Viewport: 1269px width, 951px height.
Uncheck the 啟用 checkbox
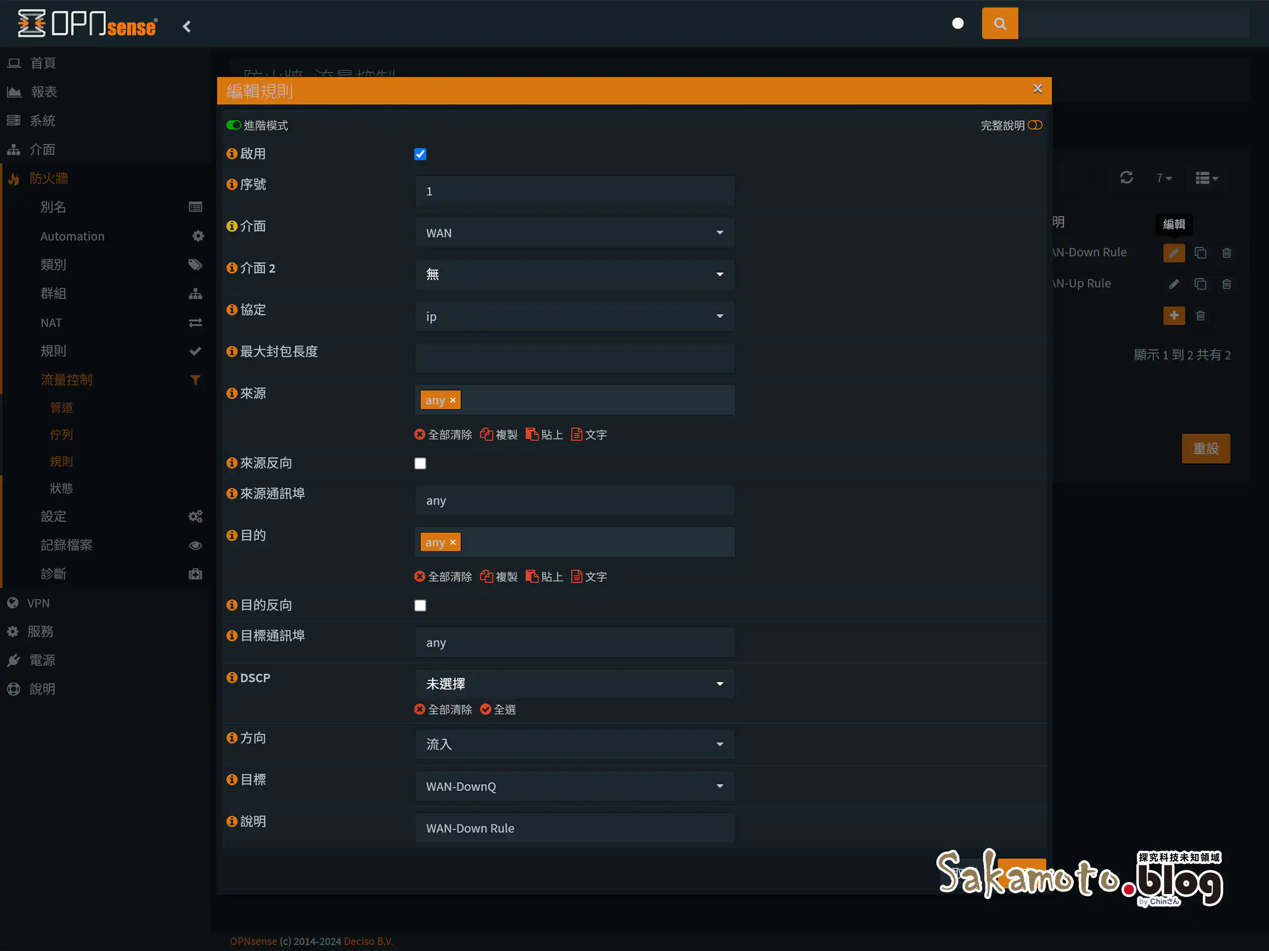[x=420, y=154]
